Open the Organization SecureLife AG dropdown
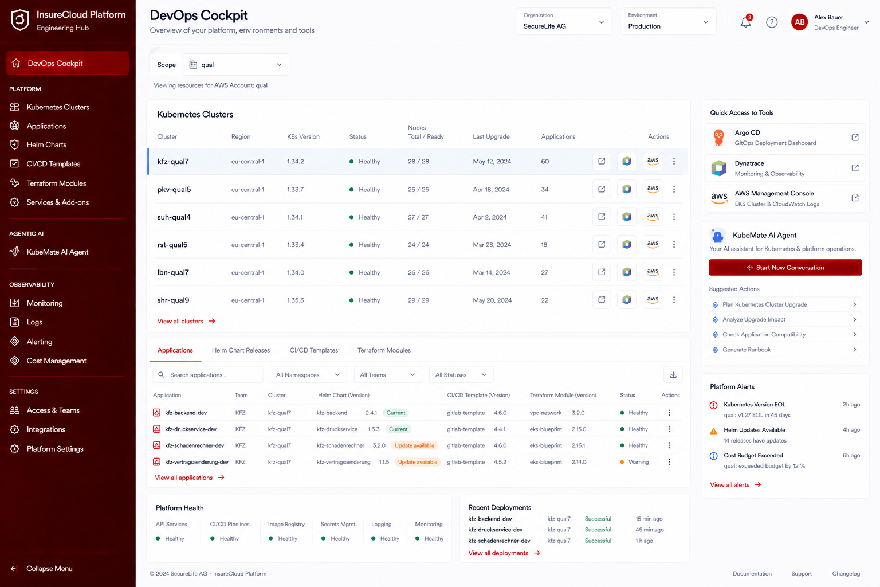 coord(564,21)
